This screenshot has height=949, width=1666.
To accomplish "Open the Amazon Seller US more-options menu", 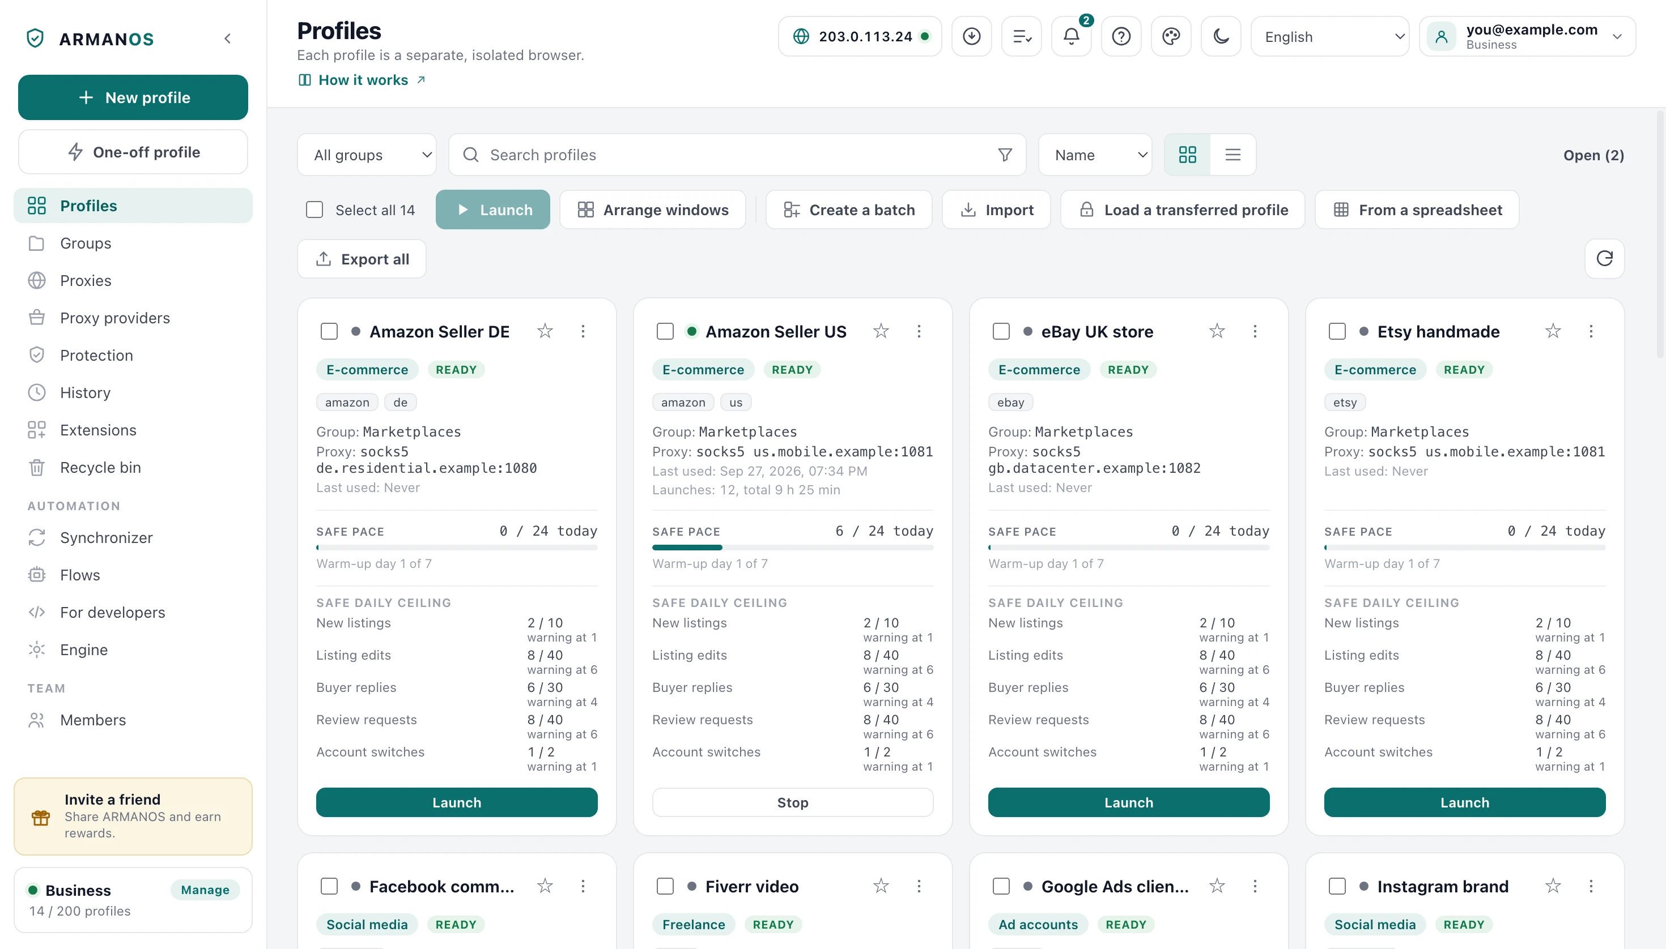I will pos(919,331).
